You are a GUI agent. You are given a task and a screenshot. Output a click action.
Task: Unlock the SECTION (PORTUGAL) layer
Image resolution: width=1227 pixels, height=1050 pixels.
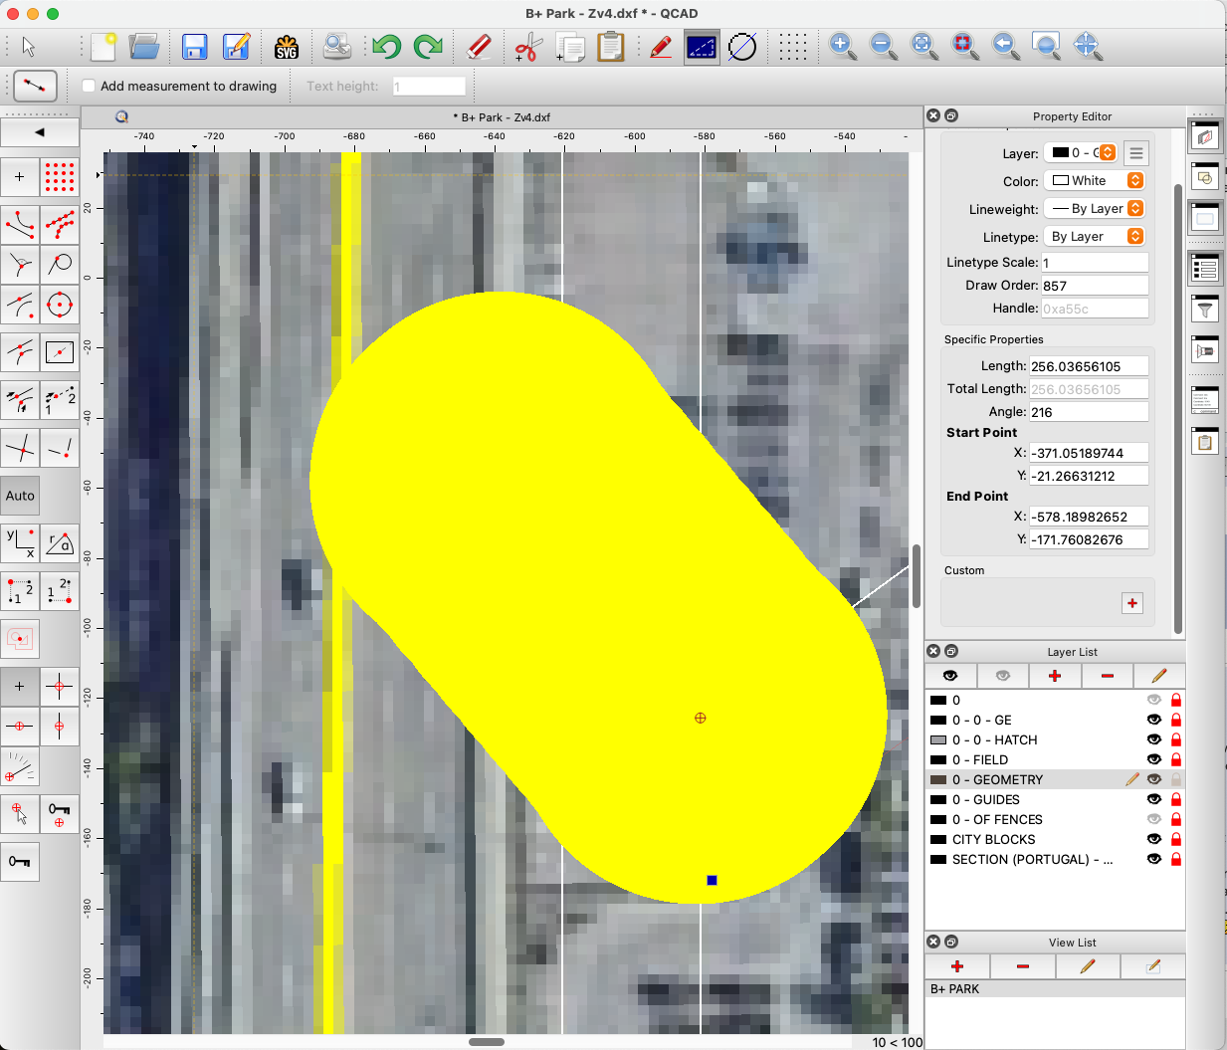click(x=1176, y=859)
